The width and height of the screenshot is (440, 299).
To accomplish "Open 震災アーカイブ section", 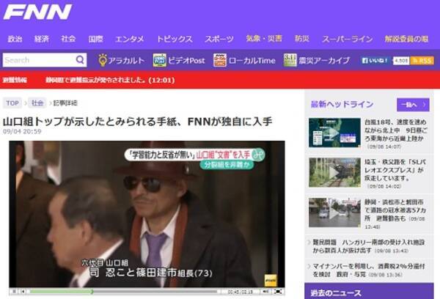I will point(317,60).
